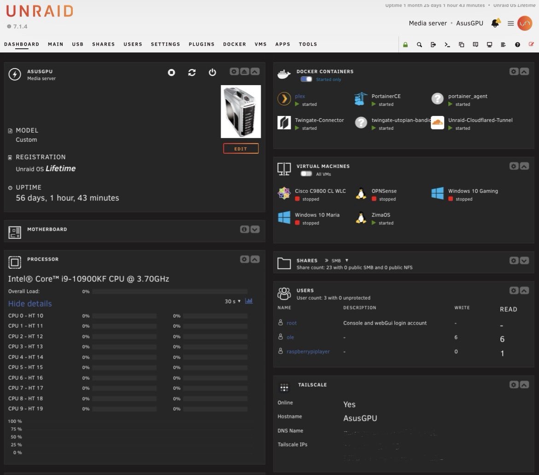Open the web terminal icon

[x=447, y=45]
